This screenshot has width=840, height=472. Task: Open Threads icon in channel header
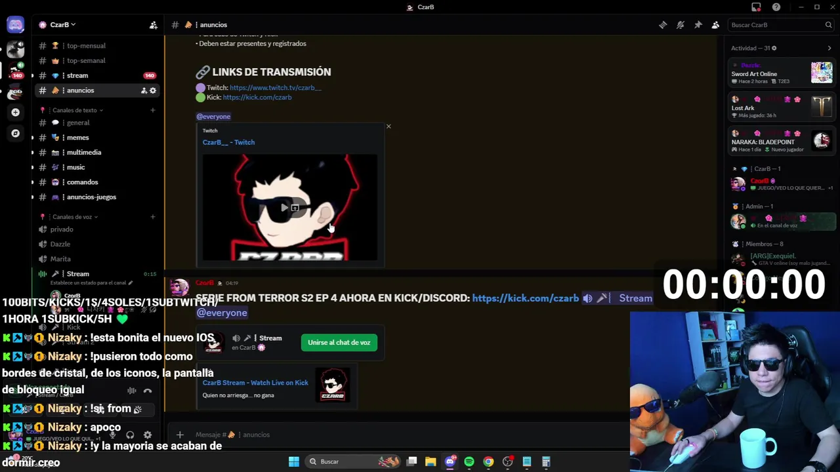click(663, 25)
